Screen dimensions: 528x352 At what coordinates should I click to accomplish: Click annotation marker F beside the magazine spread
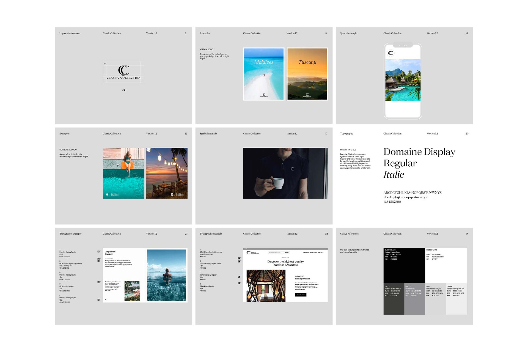[x=98, y=300]
